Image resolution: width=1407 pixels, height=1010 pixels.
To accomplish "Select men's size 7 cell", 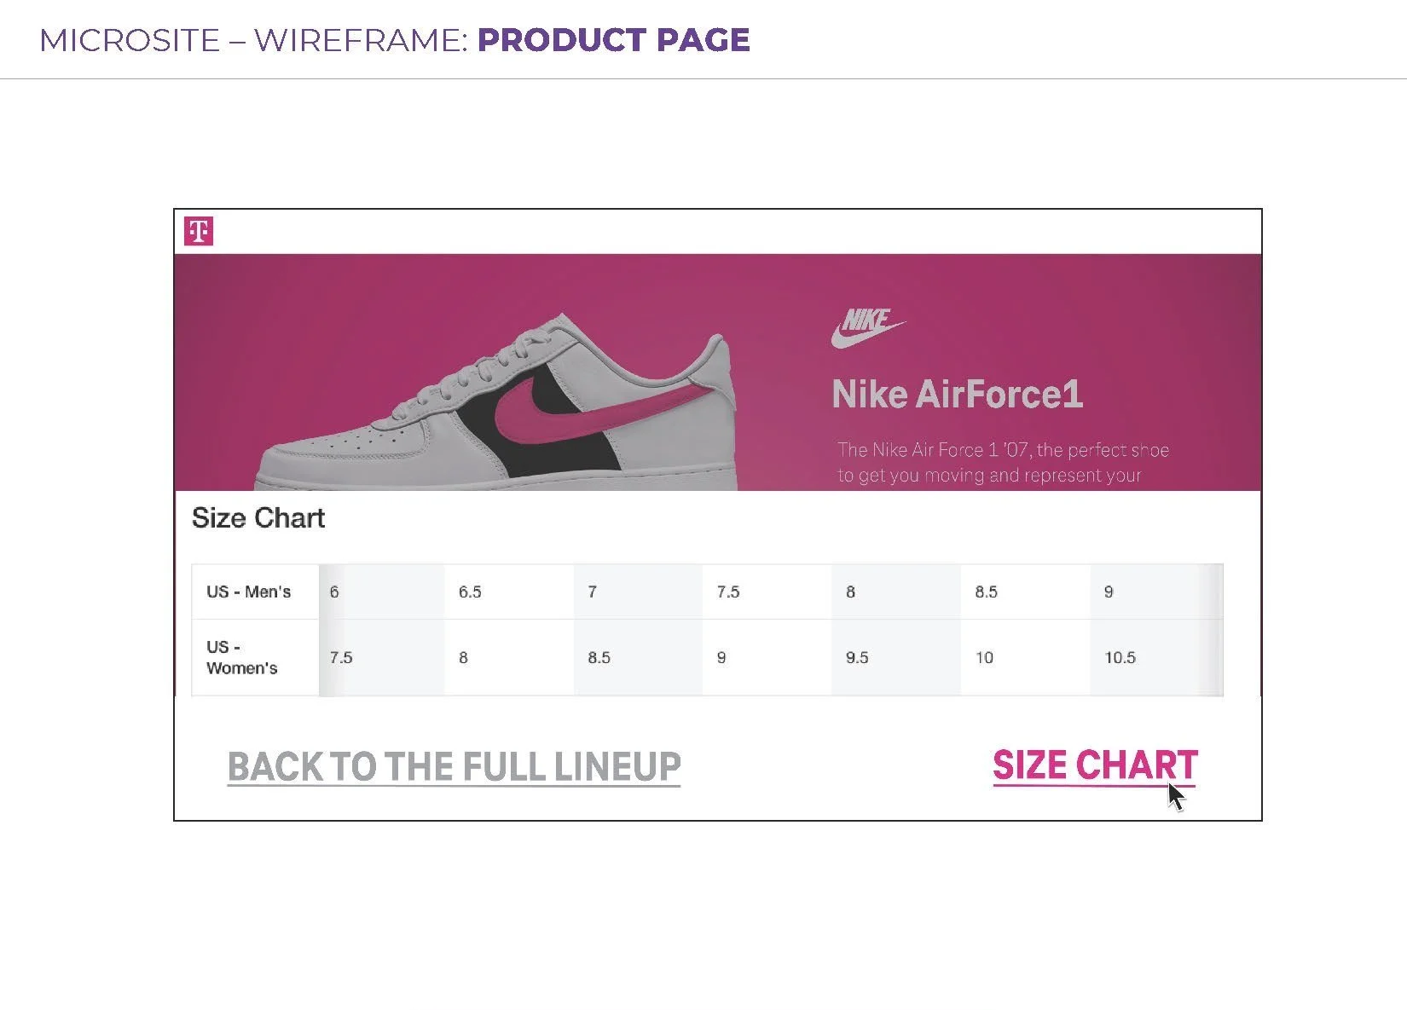I will [x=638, y=592].
